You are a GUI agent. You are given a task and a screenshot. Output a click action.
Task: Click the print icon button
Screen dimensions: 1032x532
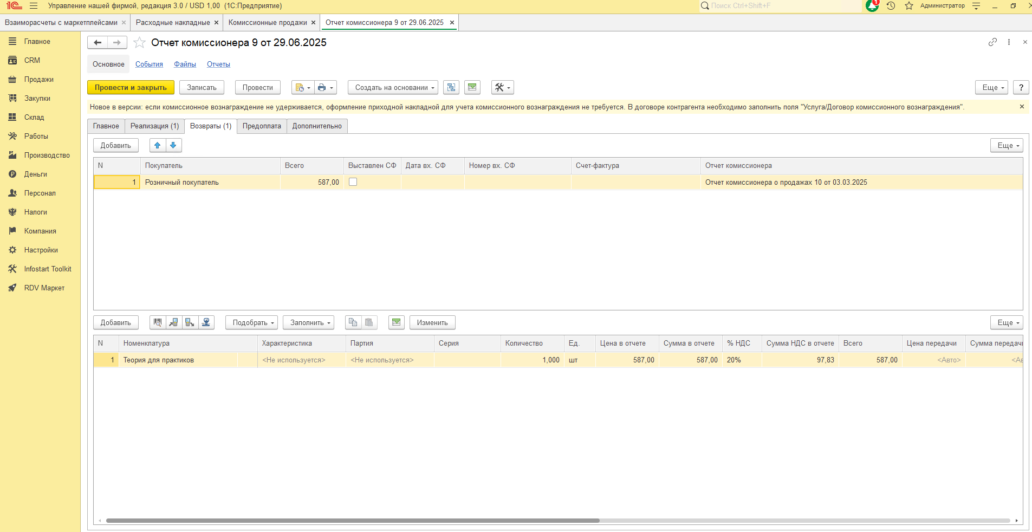coord(325,88)
